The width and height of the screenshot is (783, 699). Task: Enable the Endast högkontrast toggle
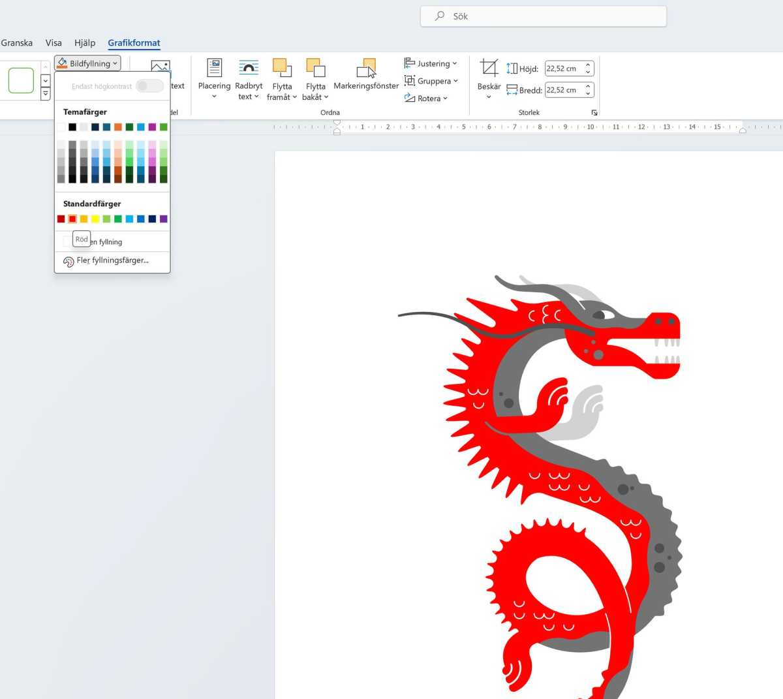[149, 85]
